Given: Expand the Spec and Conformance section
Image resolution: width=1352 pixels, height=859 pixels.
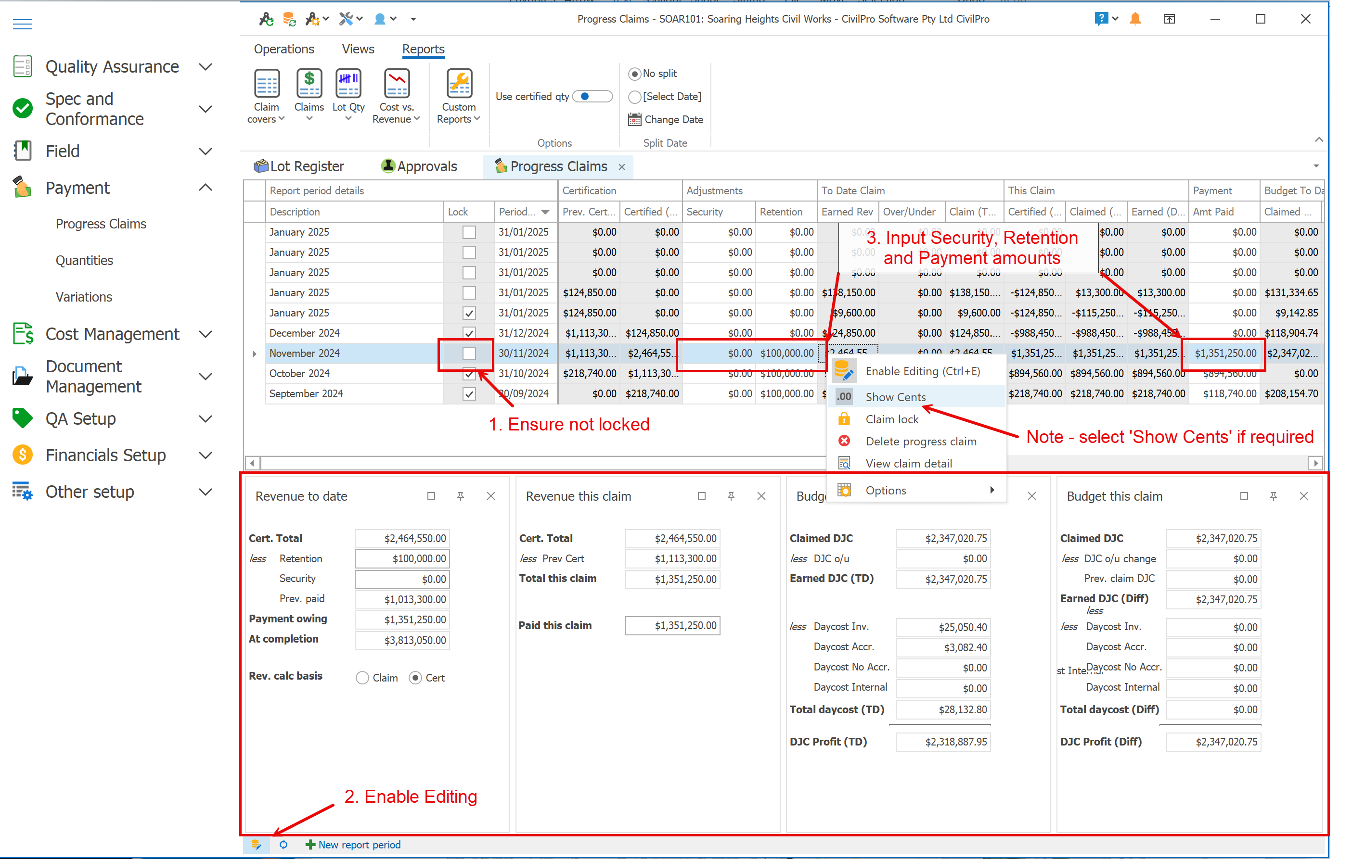Looking at the screenshot, I should [x=206, y=109].
